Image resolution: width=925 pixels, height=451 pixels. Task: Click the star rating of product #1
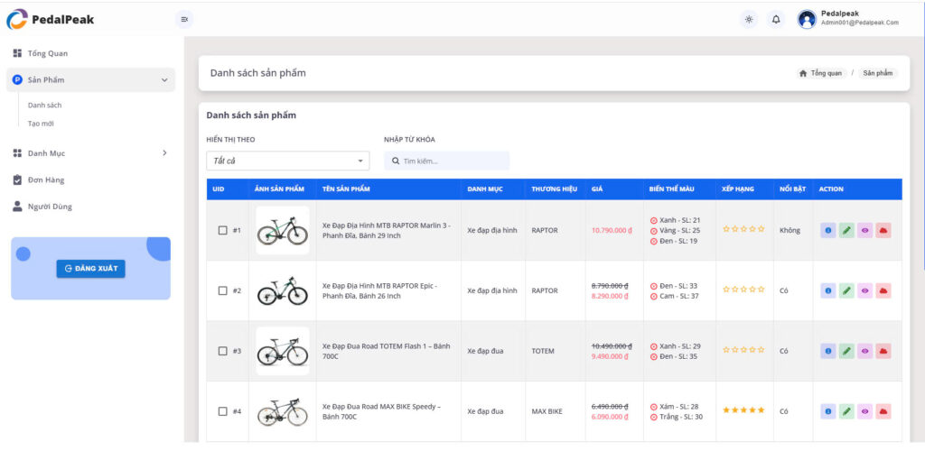click(743, 229)
